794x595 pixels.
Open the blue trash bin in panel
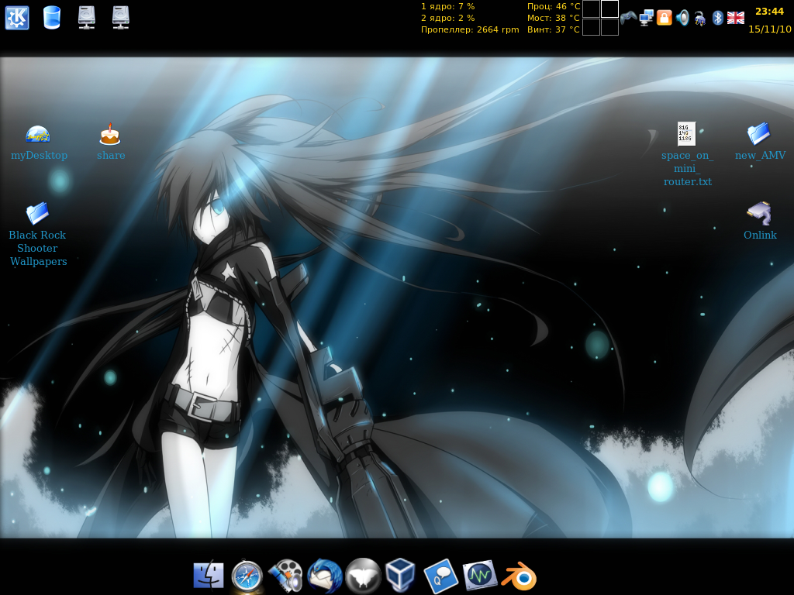click(x=52, y=18)
